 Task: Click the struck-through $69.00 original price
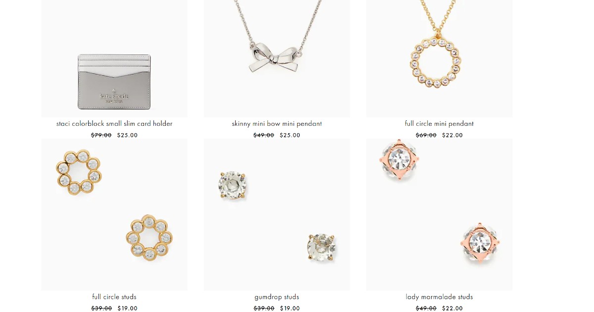point(426,135)
